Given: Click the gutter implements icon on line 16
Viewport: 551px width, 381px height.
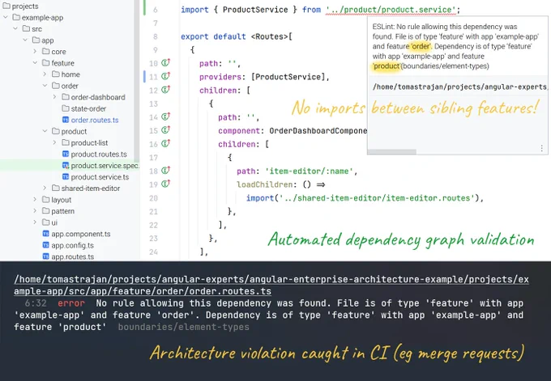Looking at the screenshot, I should click(165, 143).
